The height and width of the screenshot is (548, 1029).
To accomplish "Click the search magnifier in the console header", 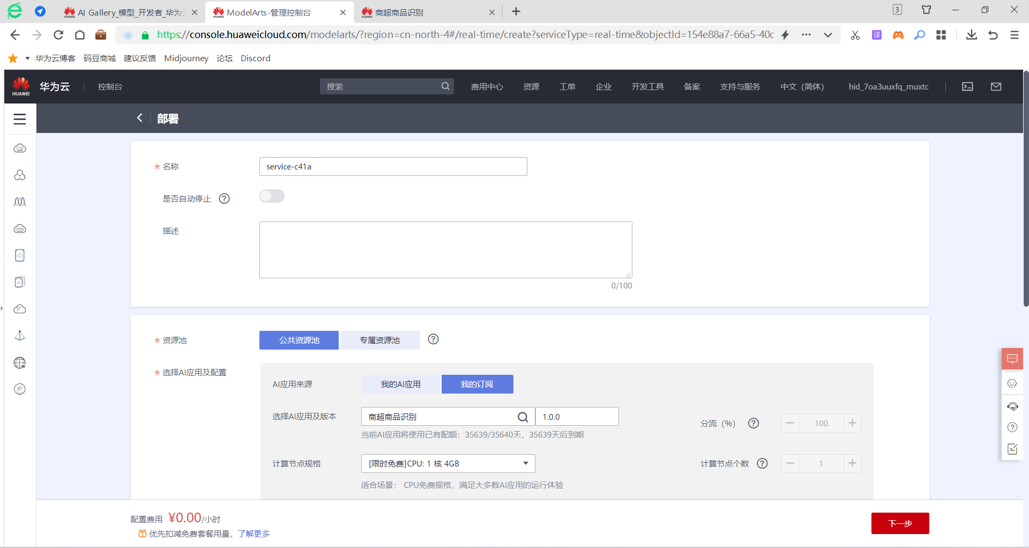I will pyautogui.click(x=445, y=86).
